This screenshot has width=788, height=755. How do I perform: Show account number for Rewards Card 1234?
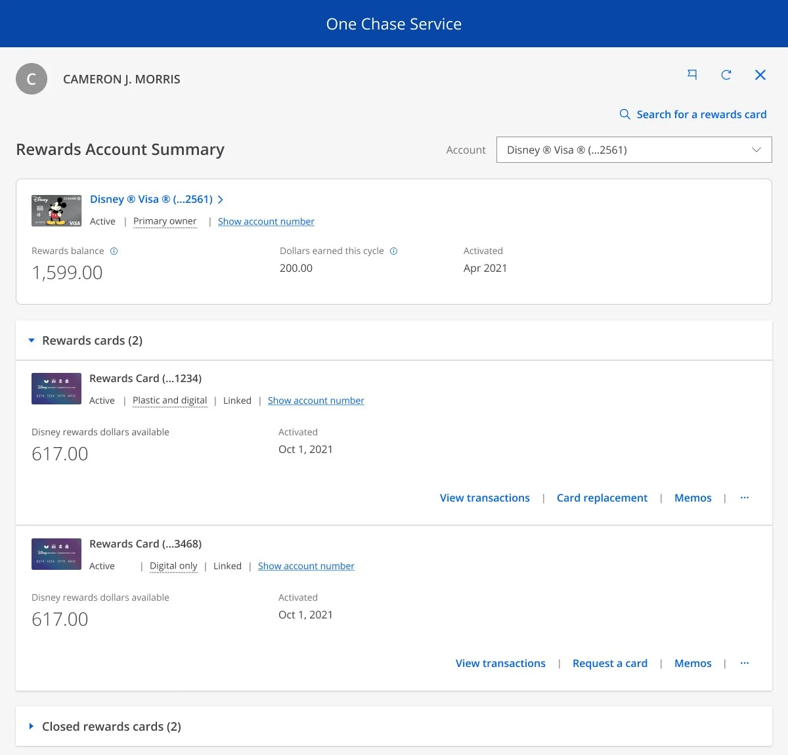(316, 400)
